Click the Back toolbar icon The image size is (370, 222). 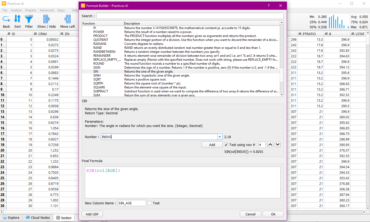[x=6, y=19]
